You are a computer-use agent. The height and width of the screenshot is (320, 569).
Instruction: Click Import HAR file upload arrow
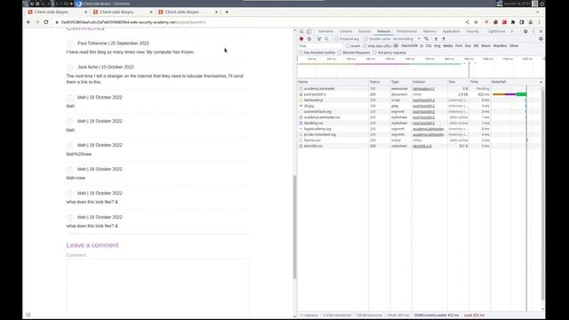tap(436, 39)
